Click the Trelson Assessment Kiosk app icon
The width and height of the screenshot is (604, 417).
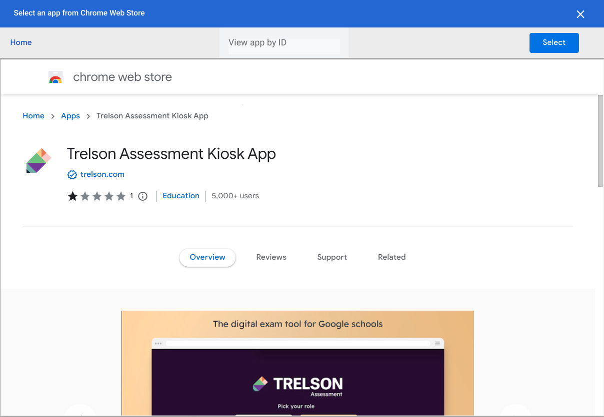(x=38, y=160)
